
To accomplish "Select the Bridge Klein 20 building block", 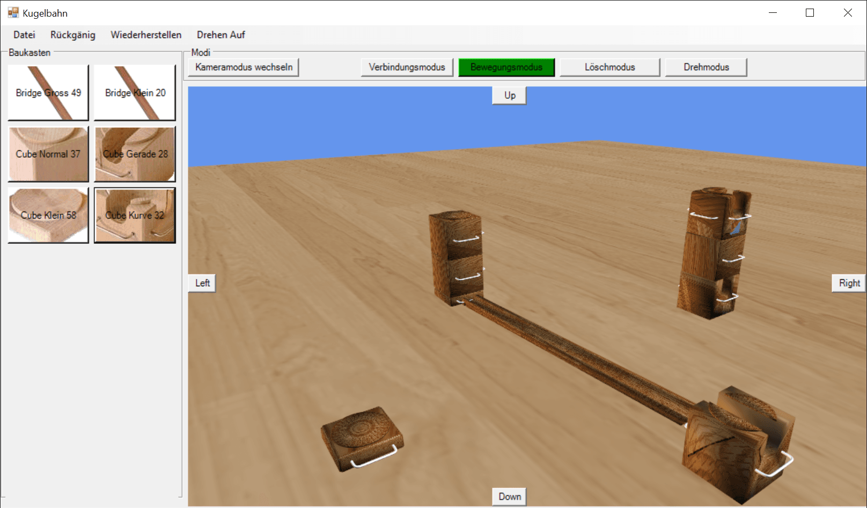I will pos(135,92).
